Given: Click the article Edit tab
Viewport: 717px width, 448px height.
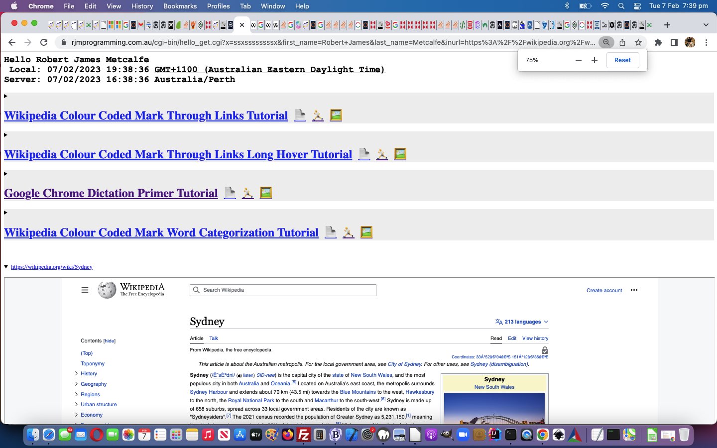Looking at the screenshot, I should point(512,338).
